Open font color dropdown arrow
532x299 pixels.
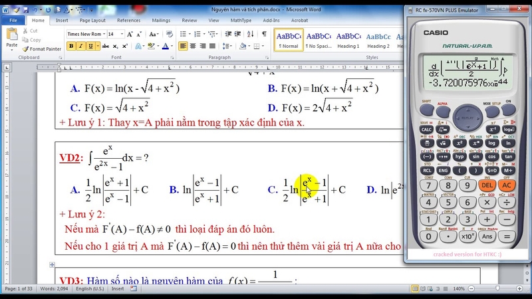172,46
